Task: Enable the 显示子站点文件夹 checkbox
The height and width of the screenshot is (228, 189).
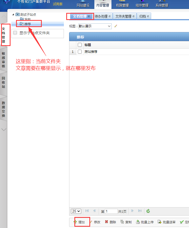Action: (x=15, y=33)
